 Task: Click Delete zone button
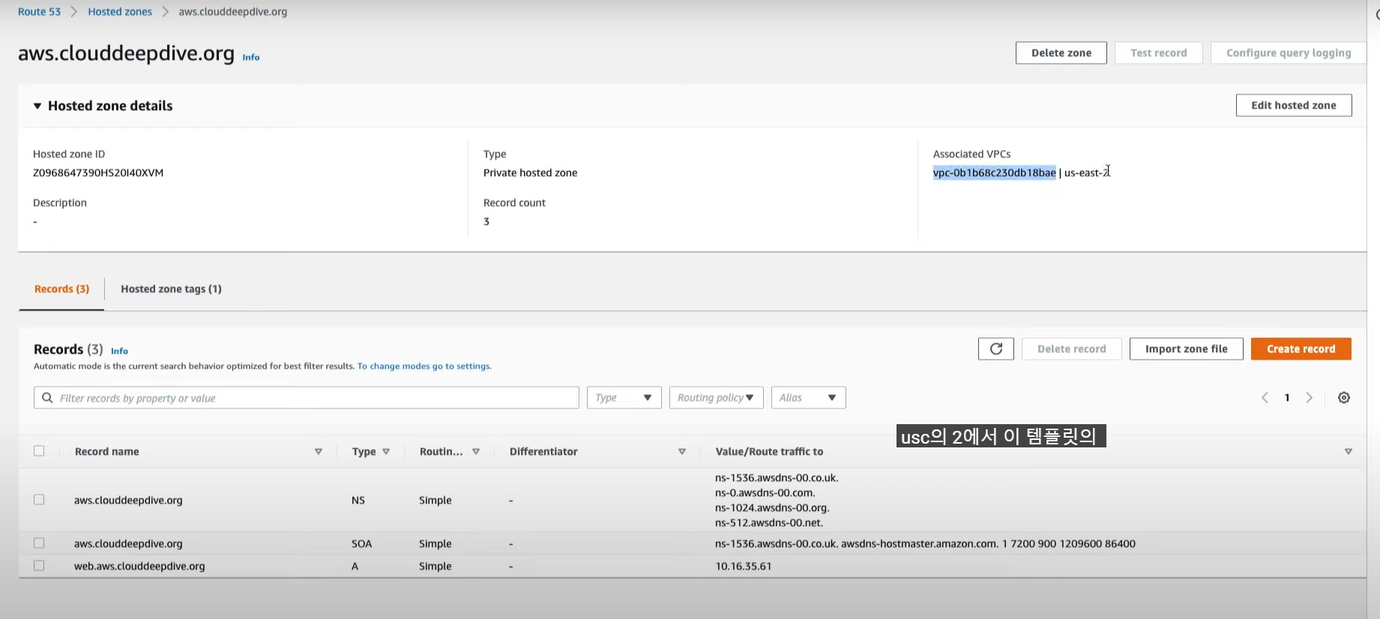1061,53
